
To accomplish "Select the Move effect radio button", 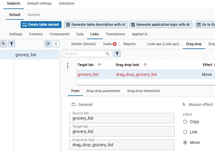I will point(185,142).
